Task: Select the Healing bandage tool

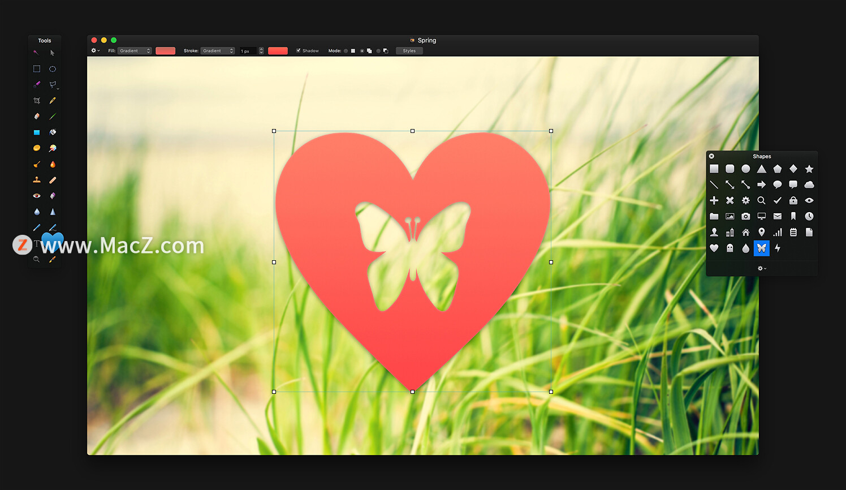Action: (x=53, y=180)
